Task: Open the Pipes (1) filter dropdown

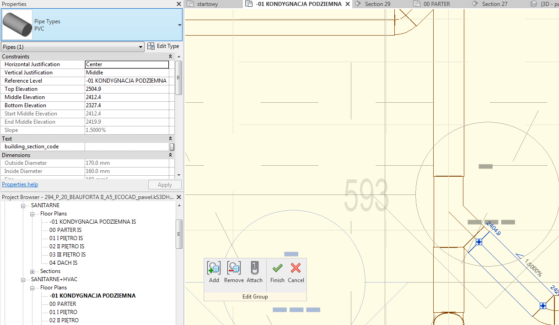Action: click(141, 47)
